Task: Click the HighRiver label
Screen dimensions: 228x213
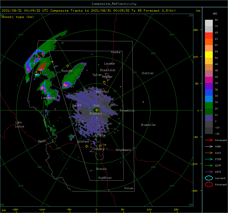Action: click(105, 178)
